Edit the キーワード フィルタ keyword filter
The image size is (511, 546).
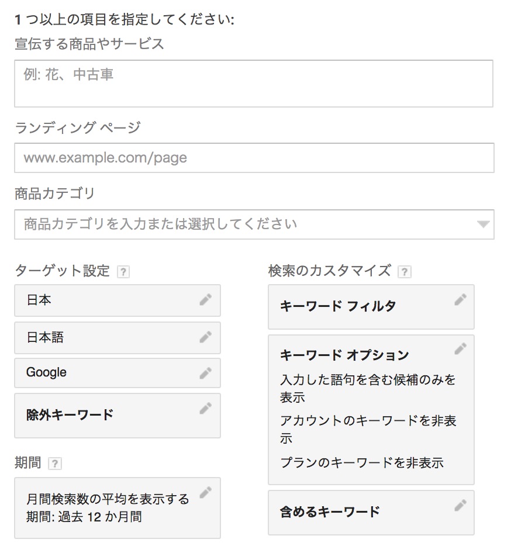point(460,300)
